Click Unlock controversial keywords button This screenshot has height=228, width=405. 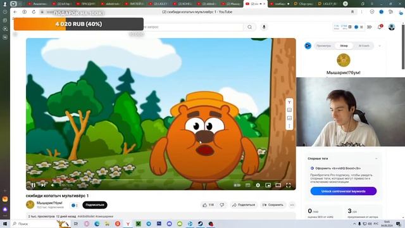click(343, 191)
